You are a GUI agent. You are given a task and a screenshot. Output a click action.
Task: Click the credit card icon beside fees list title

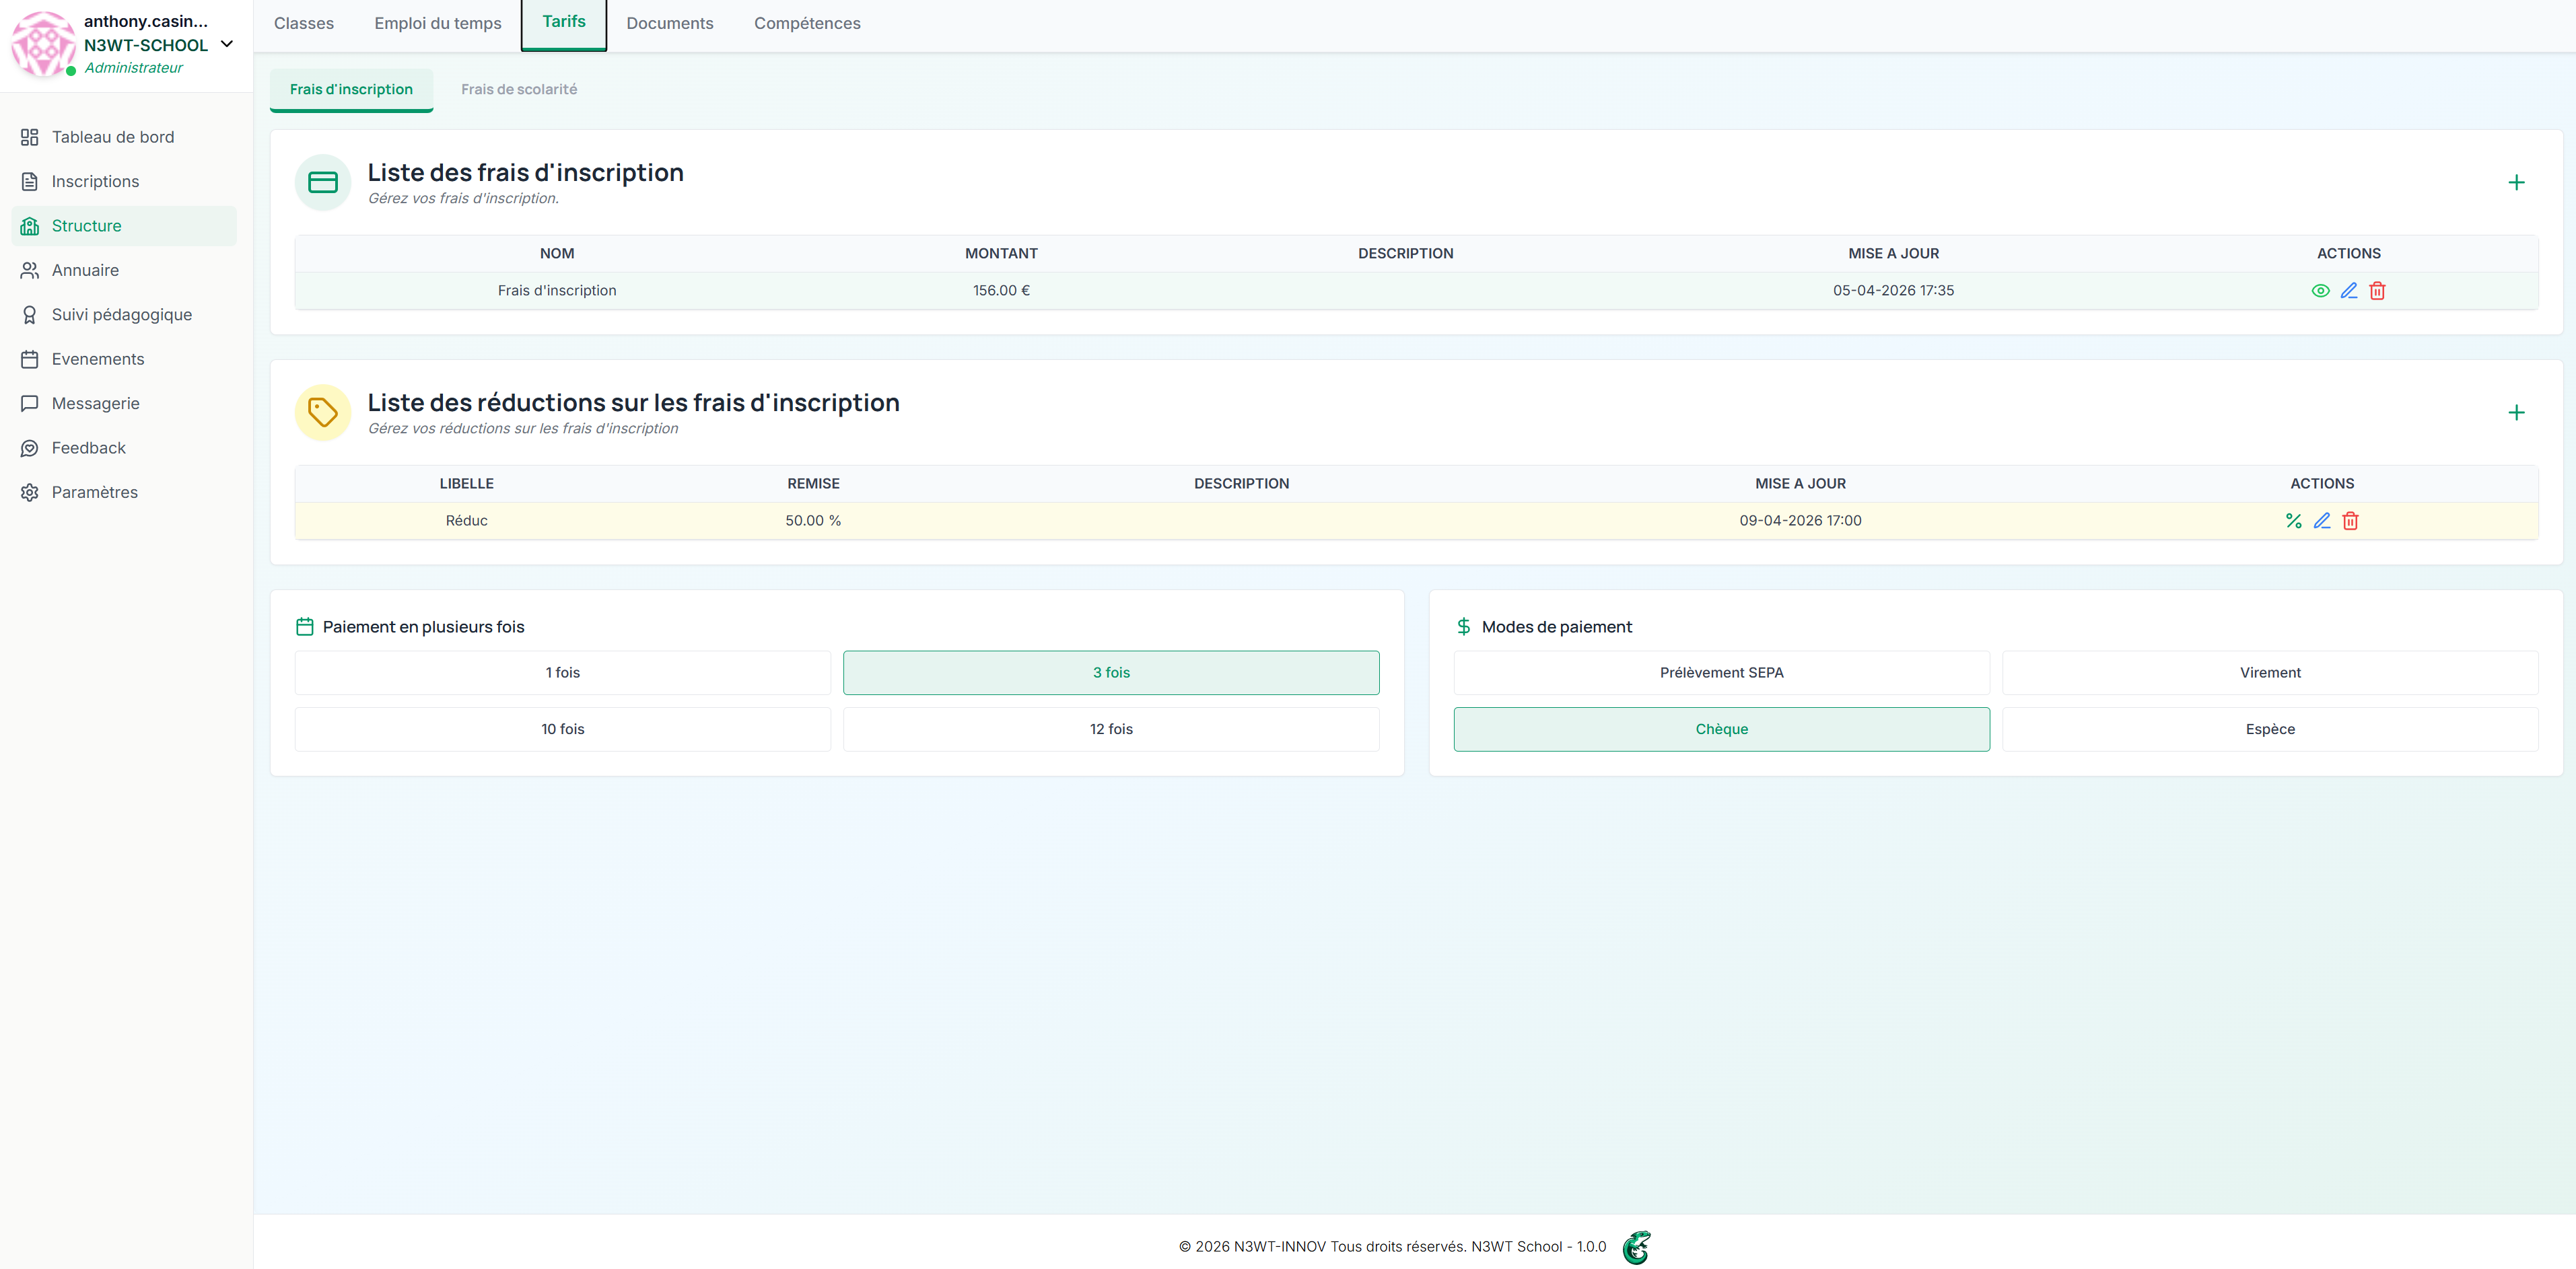pos(323,182)
